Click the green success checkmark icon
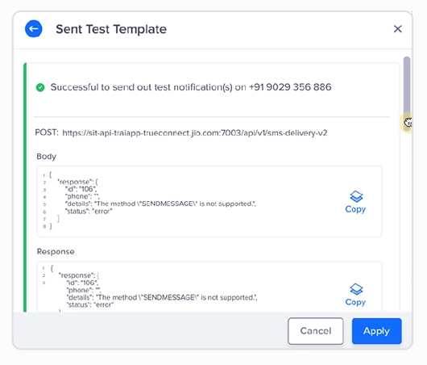427x365 pixels. (x=40, y=87)
